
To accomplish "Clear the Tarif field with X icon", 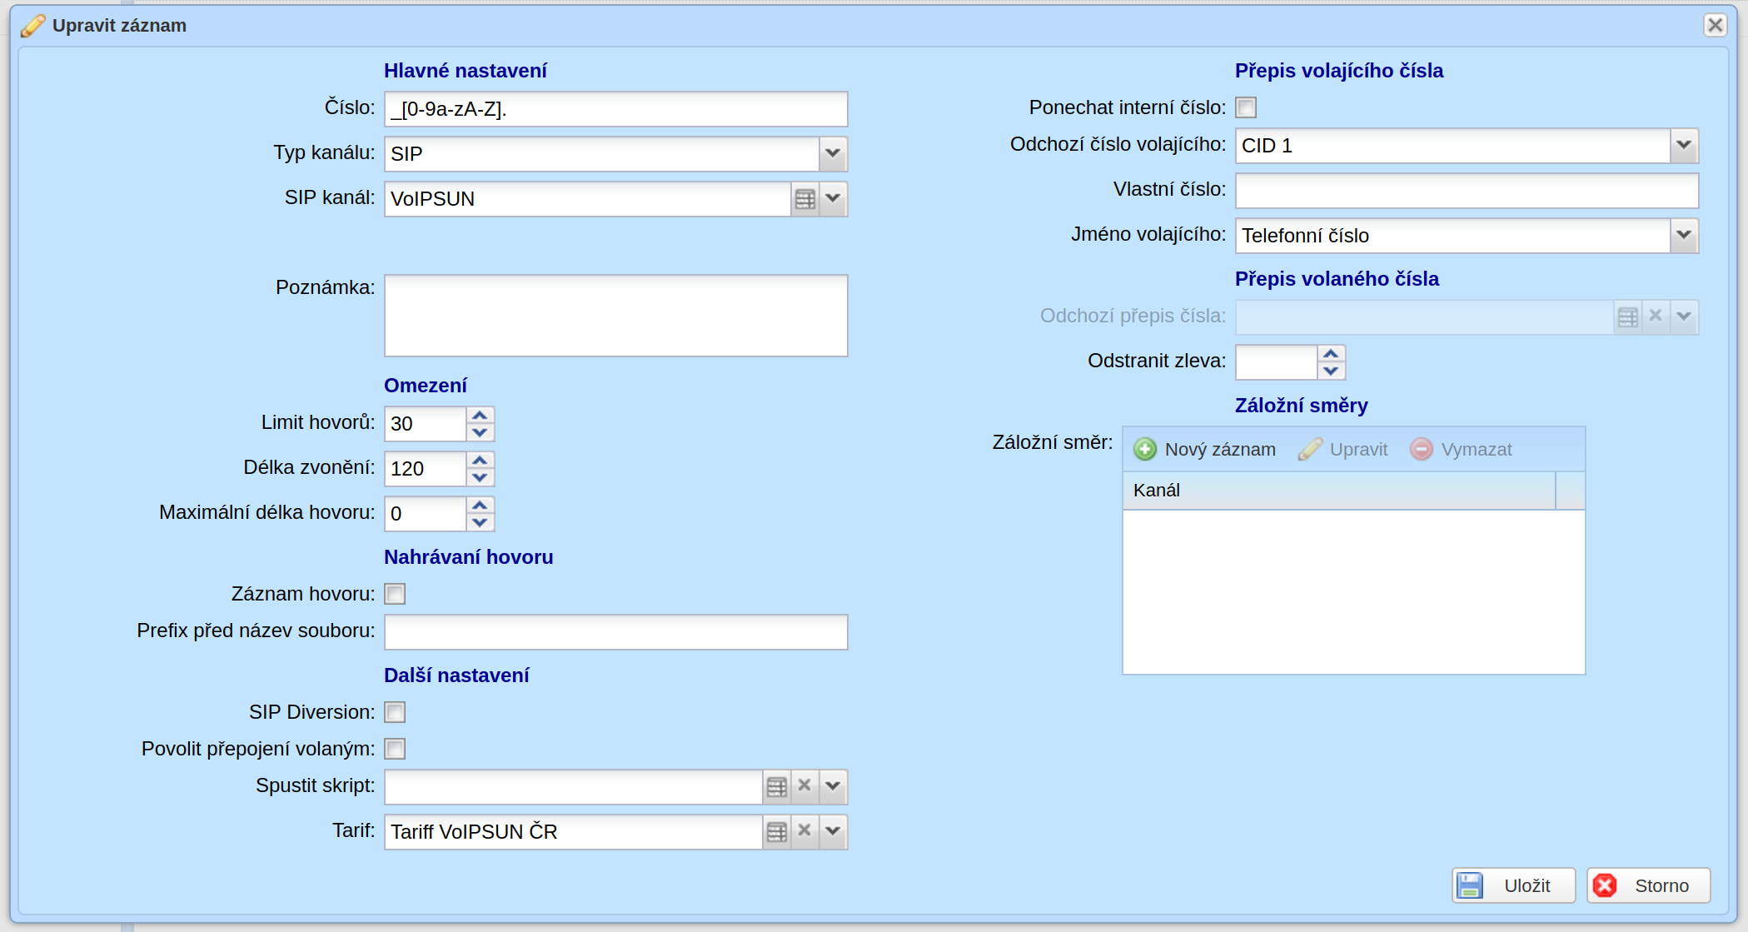I will pyautogui.click(x=804, y=831).
